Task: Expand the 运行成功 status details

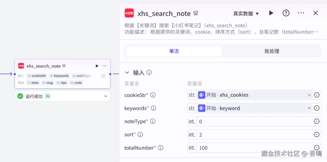Action: point(105,96)
